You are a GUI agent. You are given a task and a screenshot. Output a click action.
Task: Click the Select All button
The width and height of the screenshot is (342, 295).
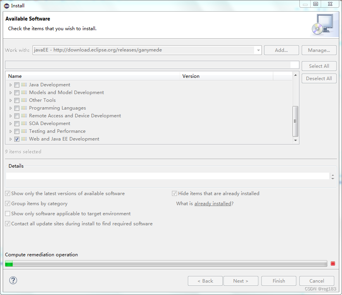319,66
